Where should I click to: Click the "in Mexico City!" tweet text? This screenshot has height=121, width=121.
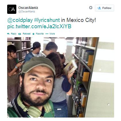[78, 20]
